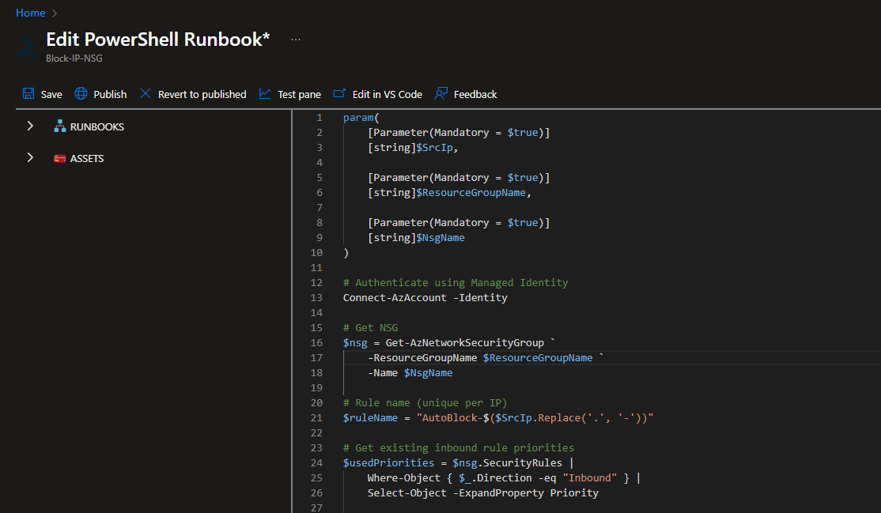
Task: Click the Runbooks hierarchy icon
Action: pos(59,126)
